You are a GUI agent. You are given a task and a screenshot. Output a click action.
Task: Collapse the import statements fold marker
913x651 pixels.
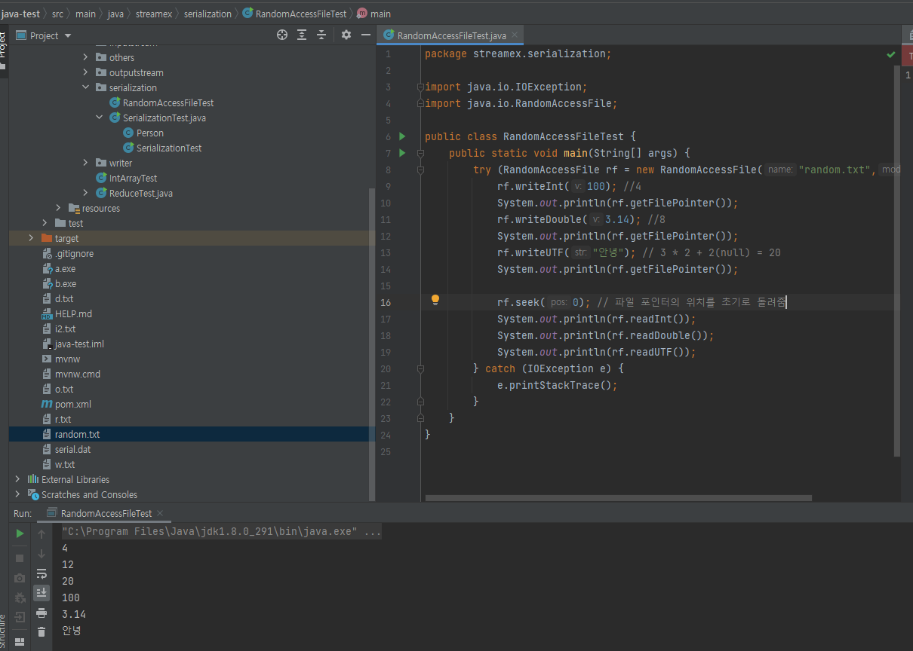coord(420,87)
